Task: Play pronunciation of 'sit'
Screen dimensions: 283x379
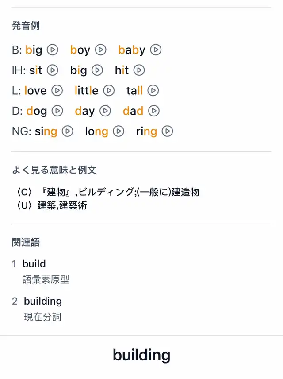Action: (52, 70)
